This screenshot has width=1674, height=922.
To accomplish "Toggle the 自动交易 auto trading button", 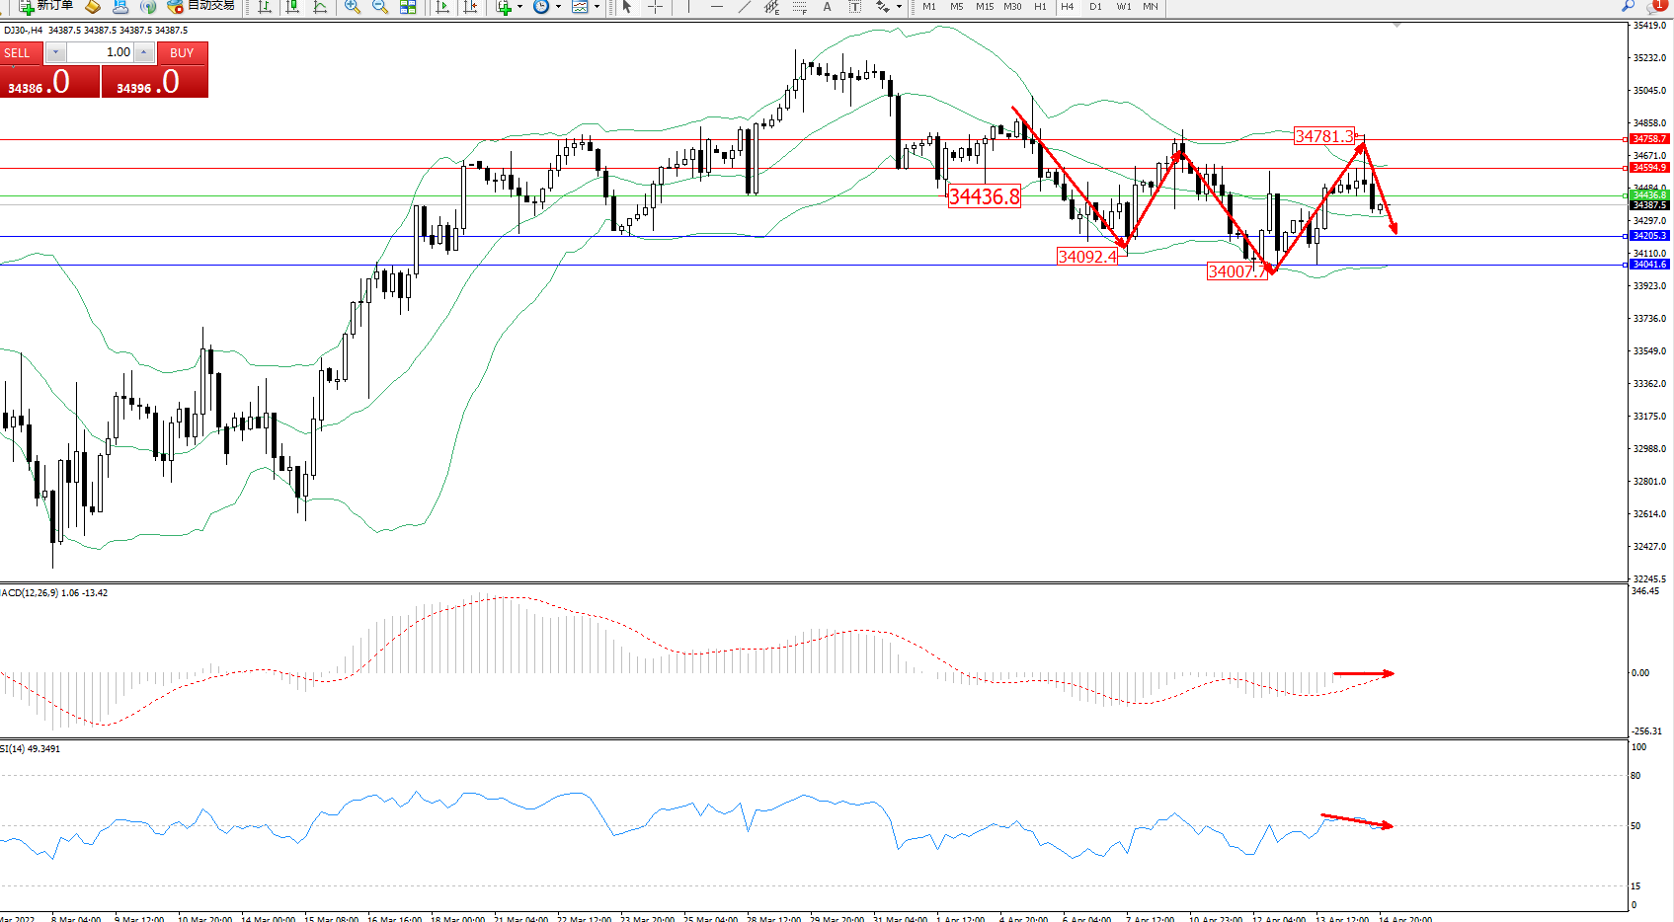I will 202,6.
